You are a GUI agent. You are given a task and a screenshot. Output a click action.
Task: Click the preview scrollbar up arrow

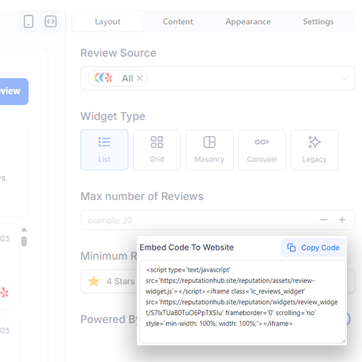pos(24,230)
